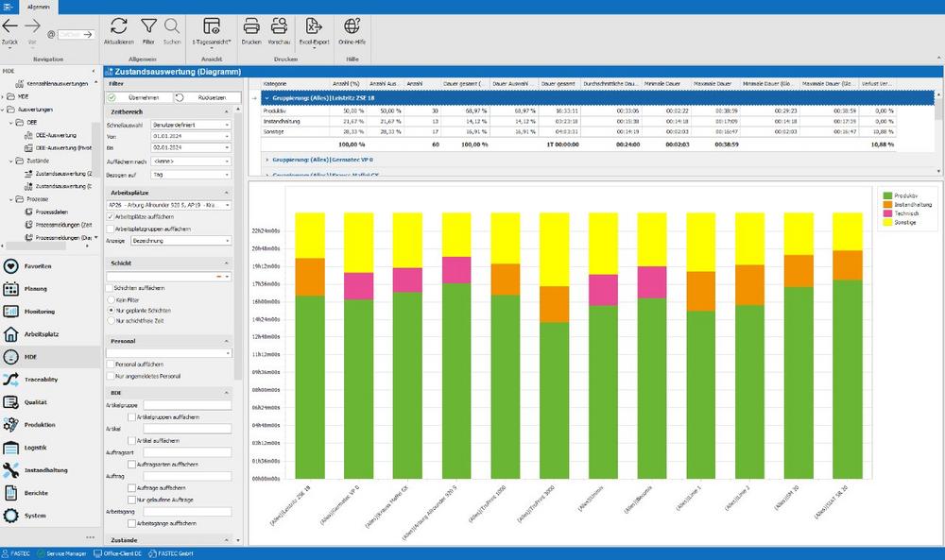Select the Allgemein ribbon tab

39,7
